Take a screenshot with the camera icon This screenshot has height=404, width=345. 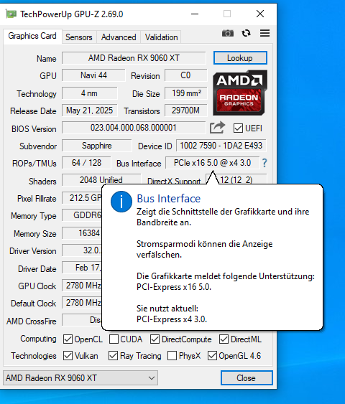228,33
